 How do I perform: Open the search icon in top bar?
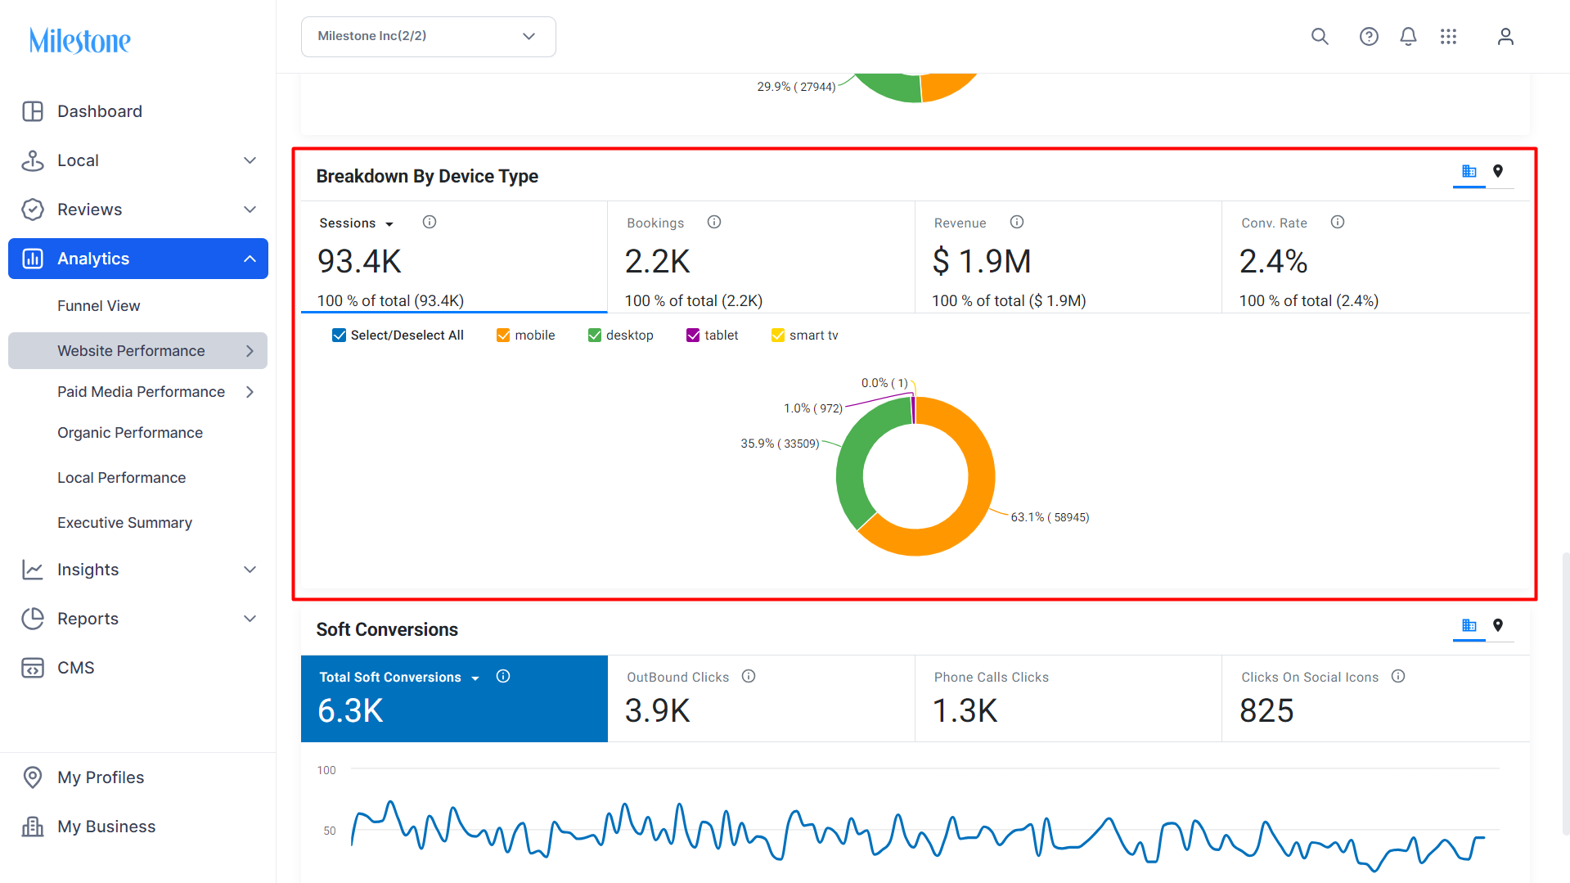(1320, 37)
